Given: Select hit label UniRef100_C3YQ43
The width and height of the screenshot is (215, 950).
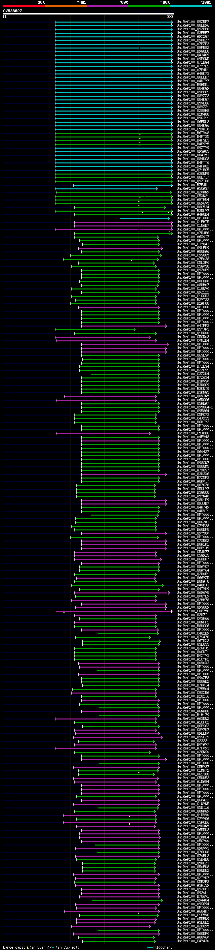Looking at the screenshot, I should click(193, 244).
